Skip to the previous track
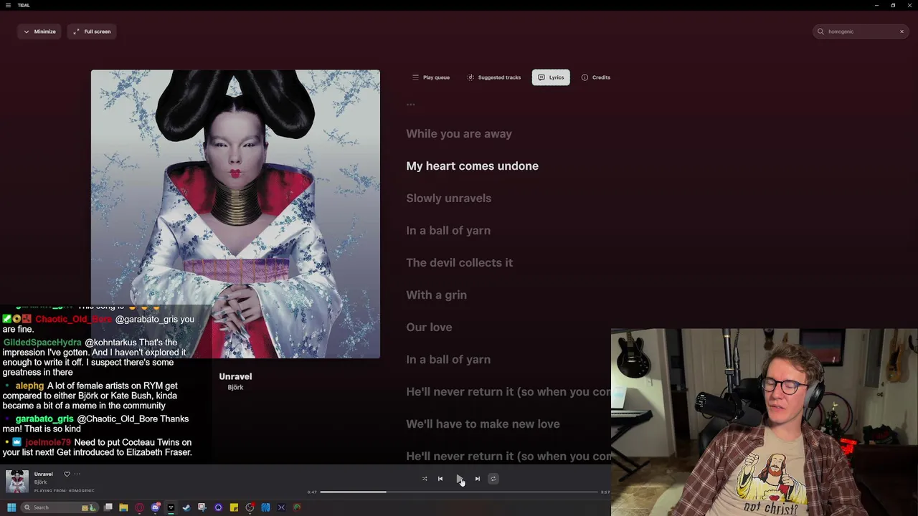The height and width of the screenshot is (516, 918). click(440, 479)
